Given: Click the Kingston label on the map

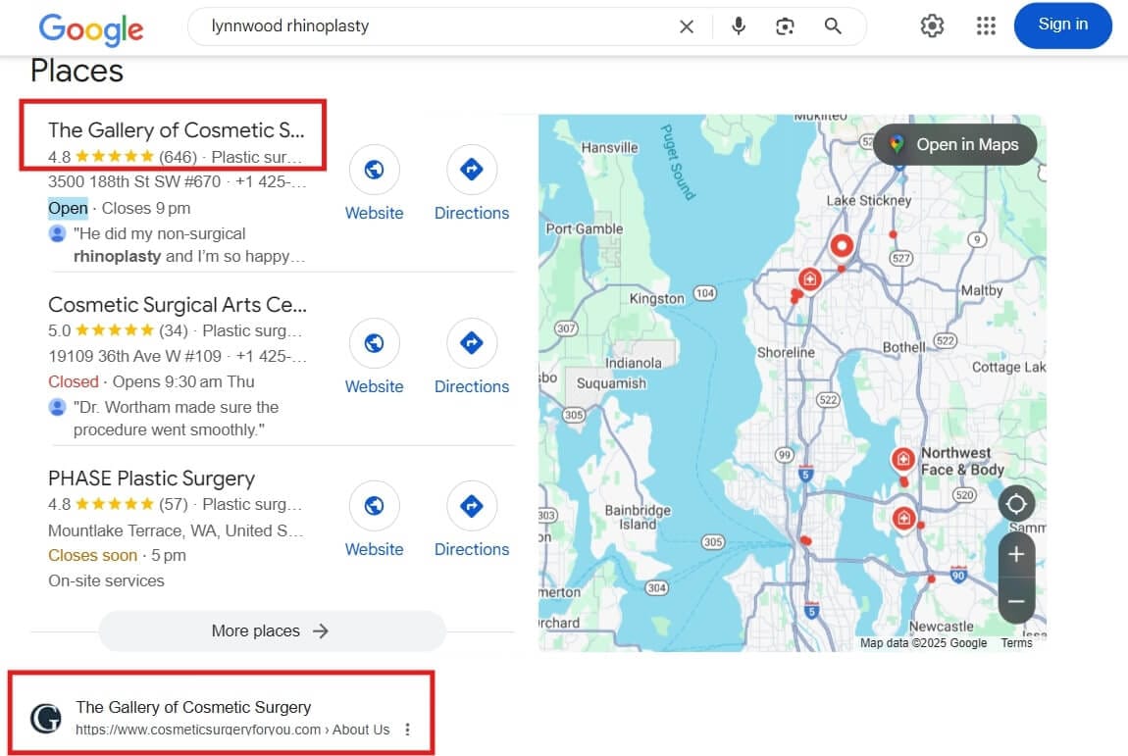Looking at the screenshot, I should (657, 298).
